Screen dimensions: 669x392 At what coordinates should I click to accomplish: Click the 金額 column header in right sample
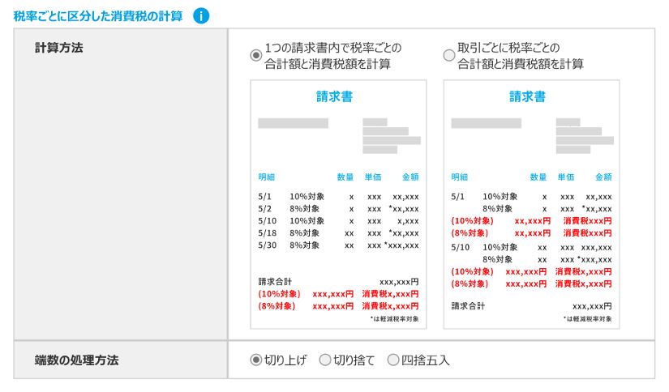(603, 177)
